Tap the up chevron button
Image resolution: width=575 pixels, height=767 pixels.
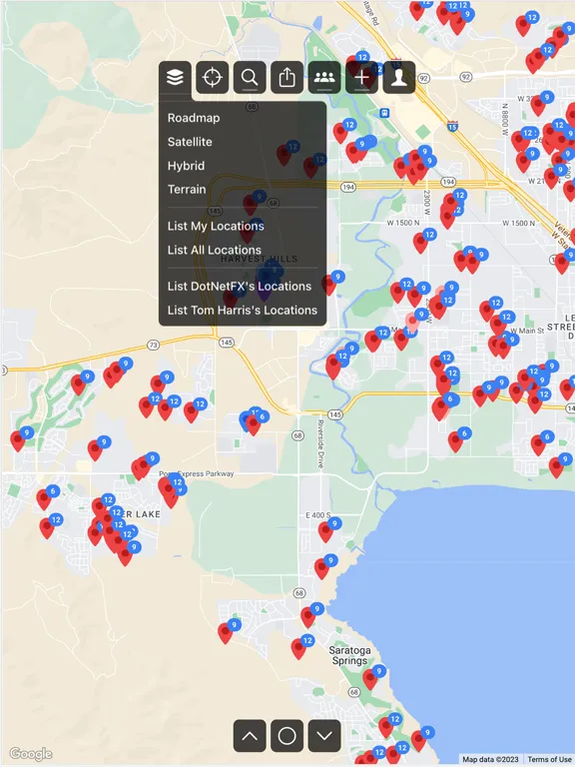pos(250,736)
